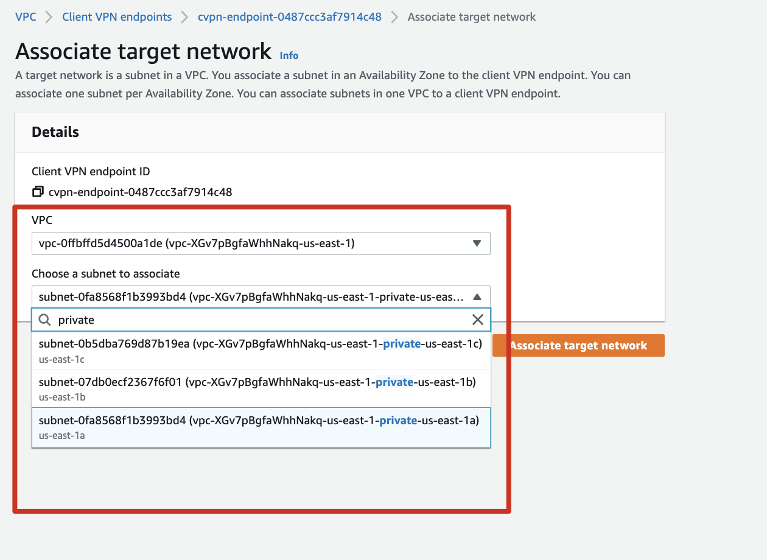This screenshot has height=560, width=767.
Task: Select the private us-east-1b subnet option
Action: pyautogui.click(x=261, y=389)
